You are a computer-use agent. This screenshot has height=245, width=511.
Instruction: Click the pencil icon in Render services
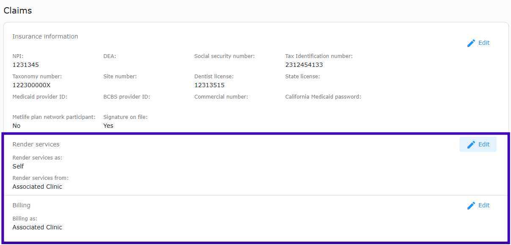(x=471, y=145)
